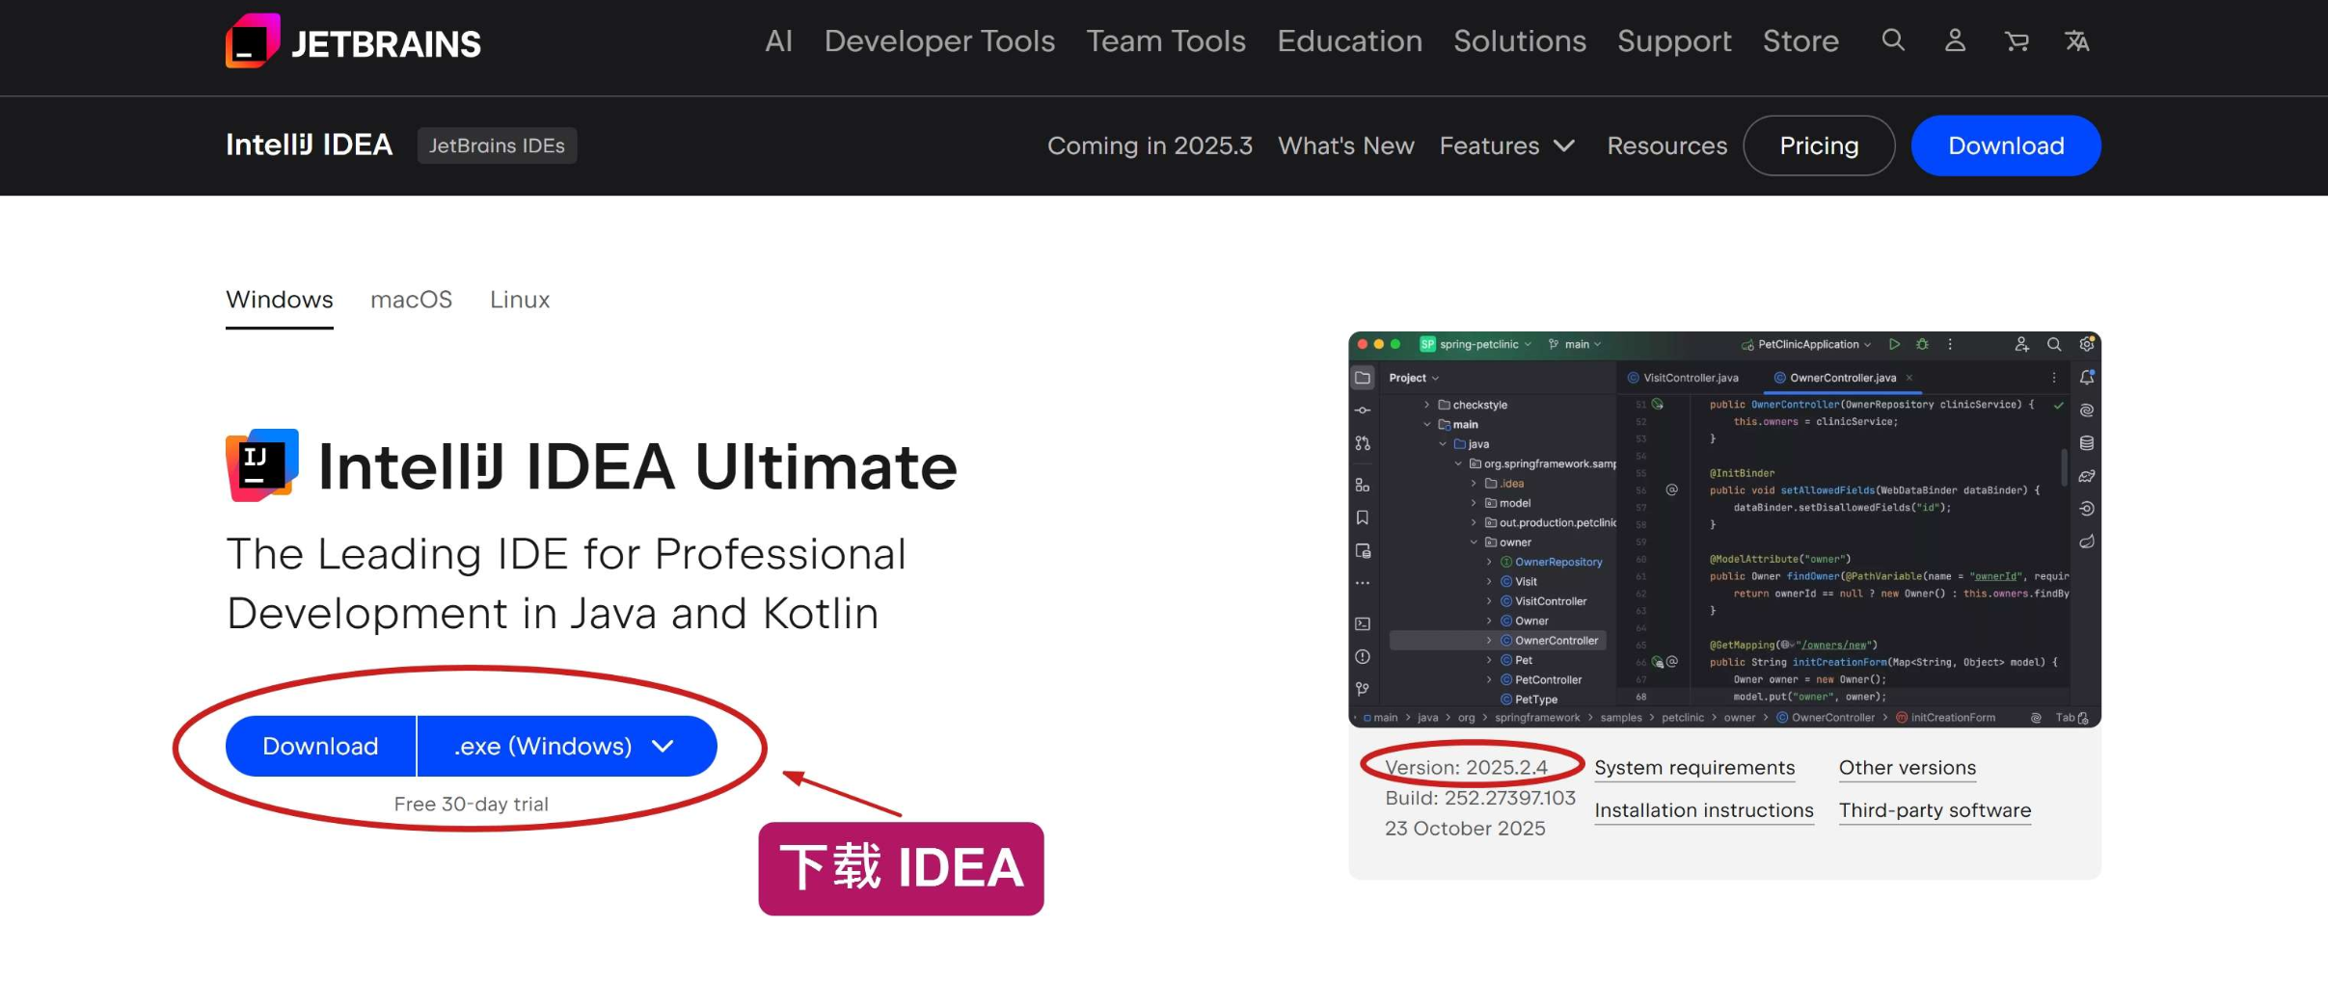Click the IntelliJ IDEA Ultimate logo icon
This screenshot has width=2328, height=1004.
click(262, 465)
